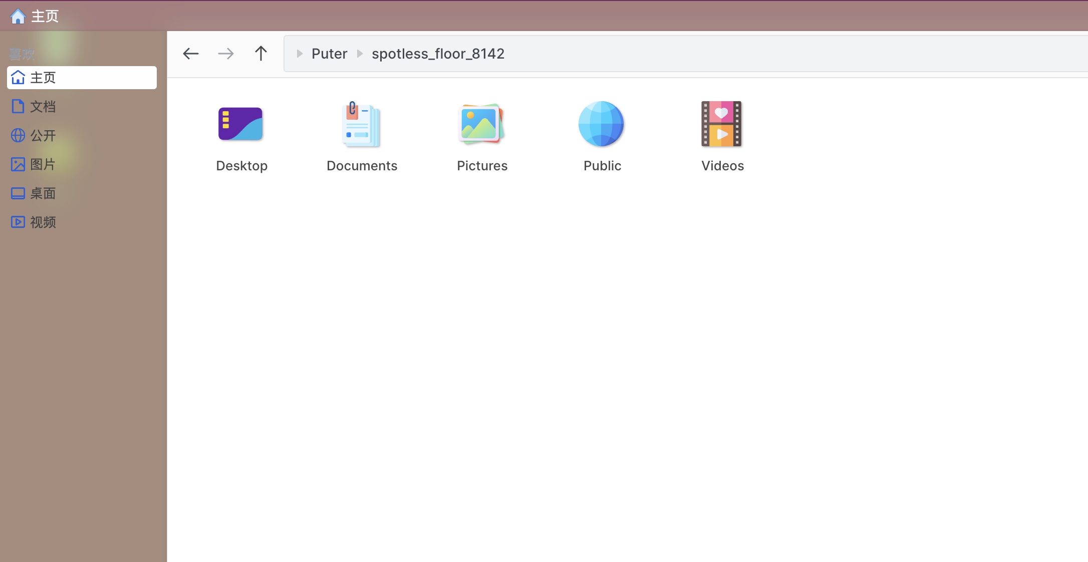Select the 视频 sidebar video icon
1088x562 pixels.
click(18, 222)
